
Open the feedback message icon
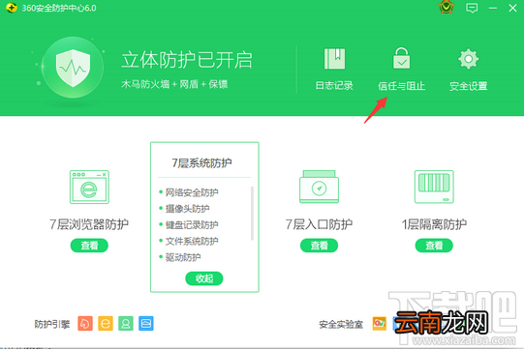click(472, 8)
